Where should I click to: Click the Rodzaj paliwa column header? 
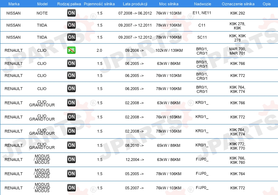click(69, 4)
